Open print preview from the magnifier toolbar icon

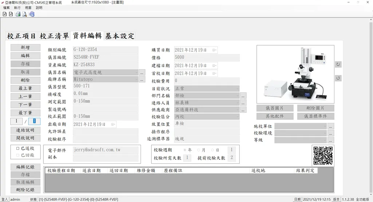(24, 14)
